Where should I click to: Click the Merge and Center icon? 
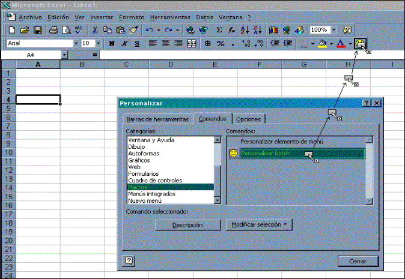(192, 43)
